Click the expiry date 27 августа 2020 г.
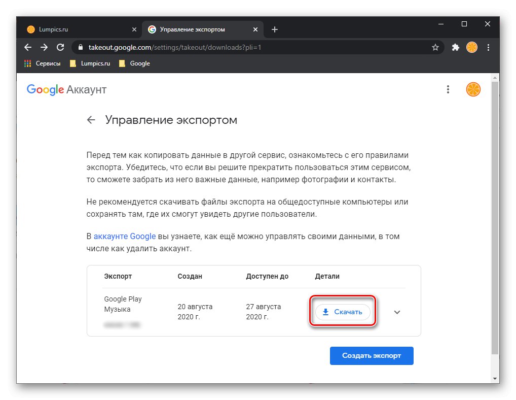The image size is (516, 400). pos(264,312)
